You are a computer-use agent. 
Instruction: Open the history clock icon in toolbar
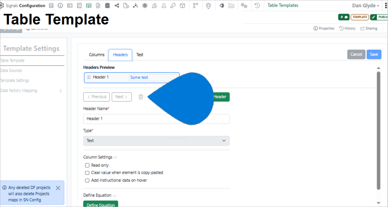(257, 6)
